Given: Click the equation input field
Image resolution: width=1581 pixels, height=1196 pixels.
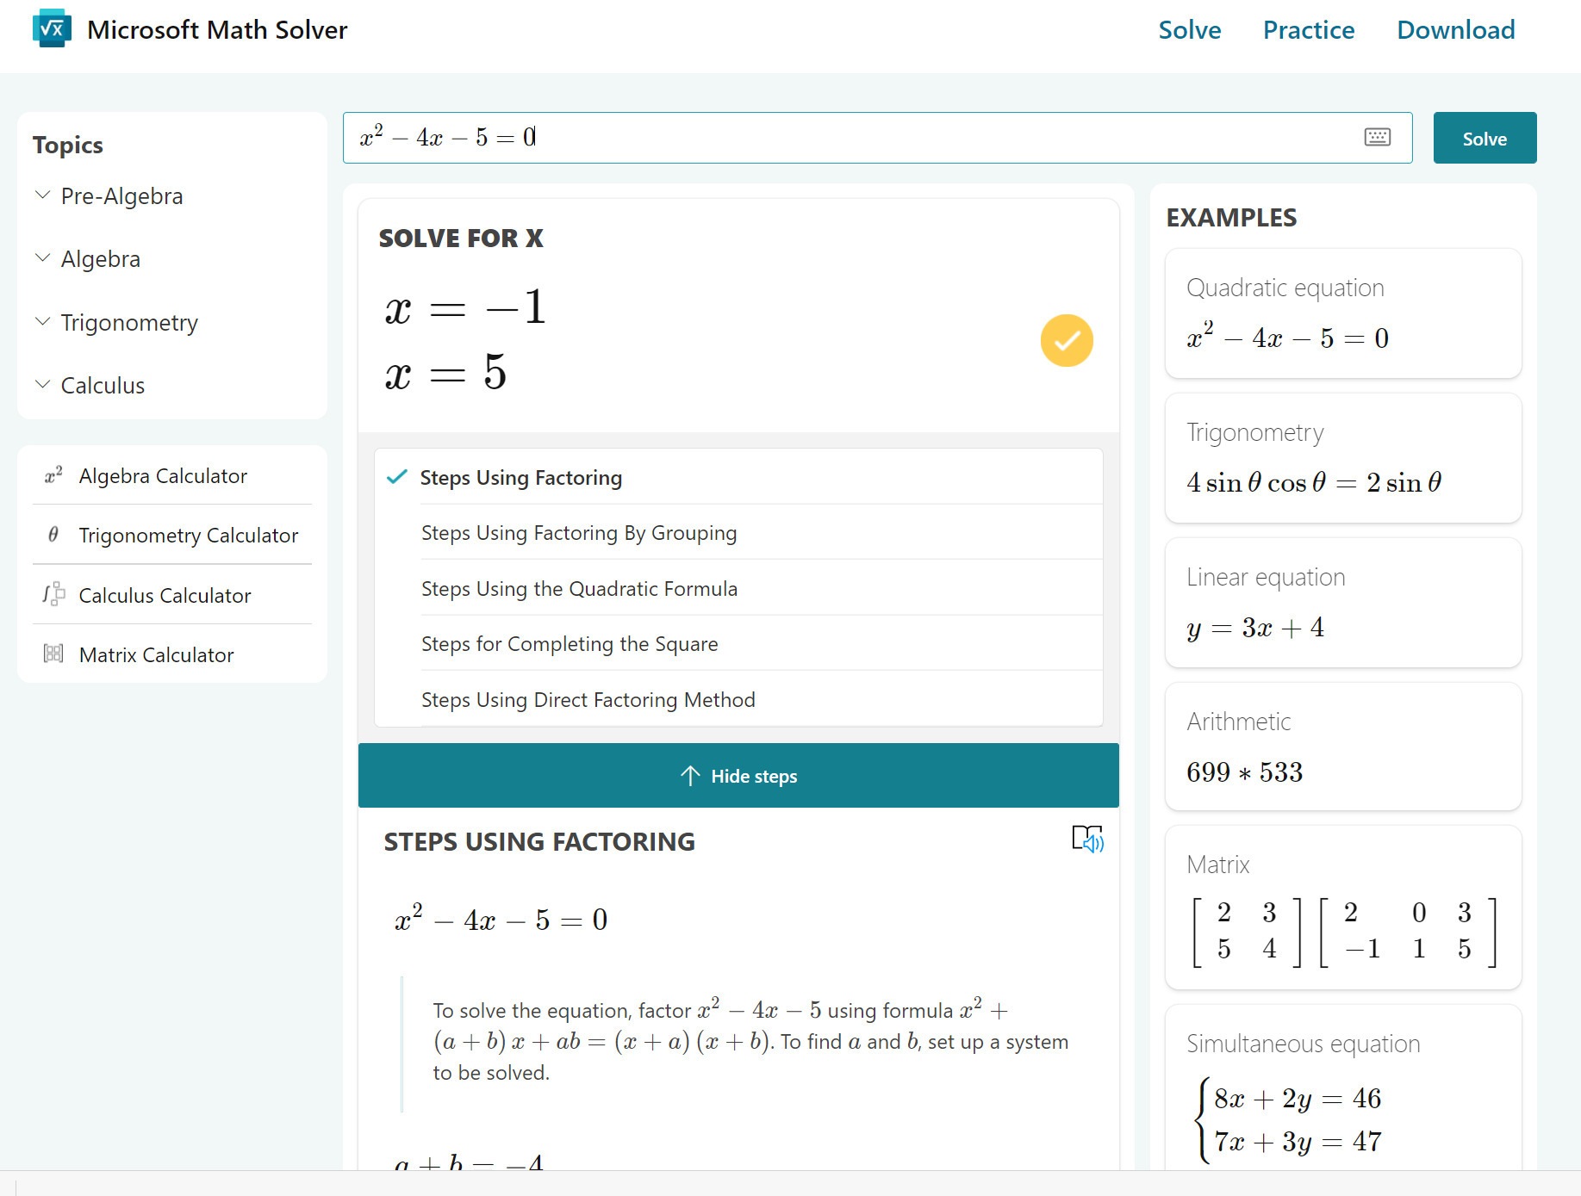Looking at the screenshot, I should [x=862, y=138].
